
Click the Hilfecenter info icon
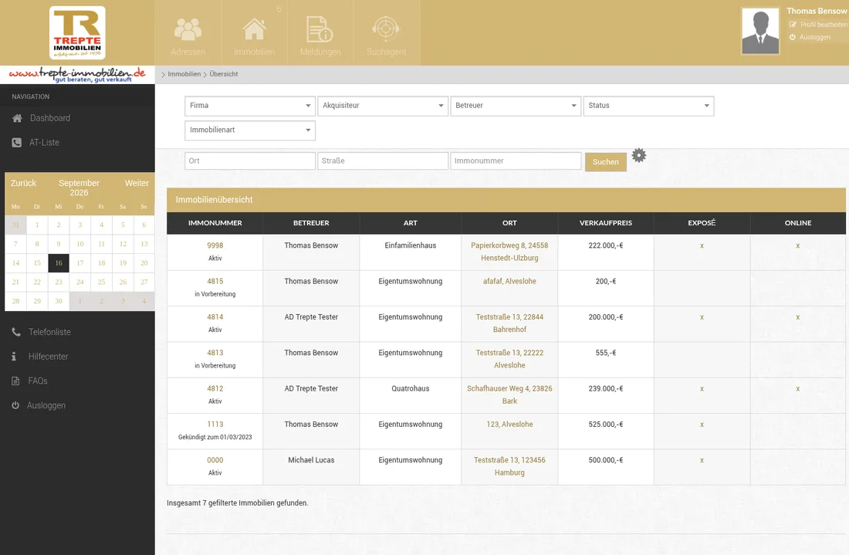click(x=14, y=357)
